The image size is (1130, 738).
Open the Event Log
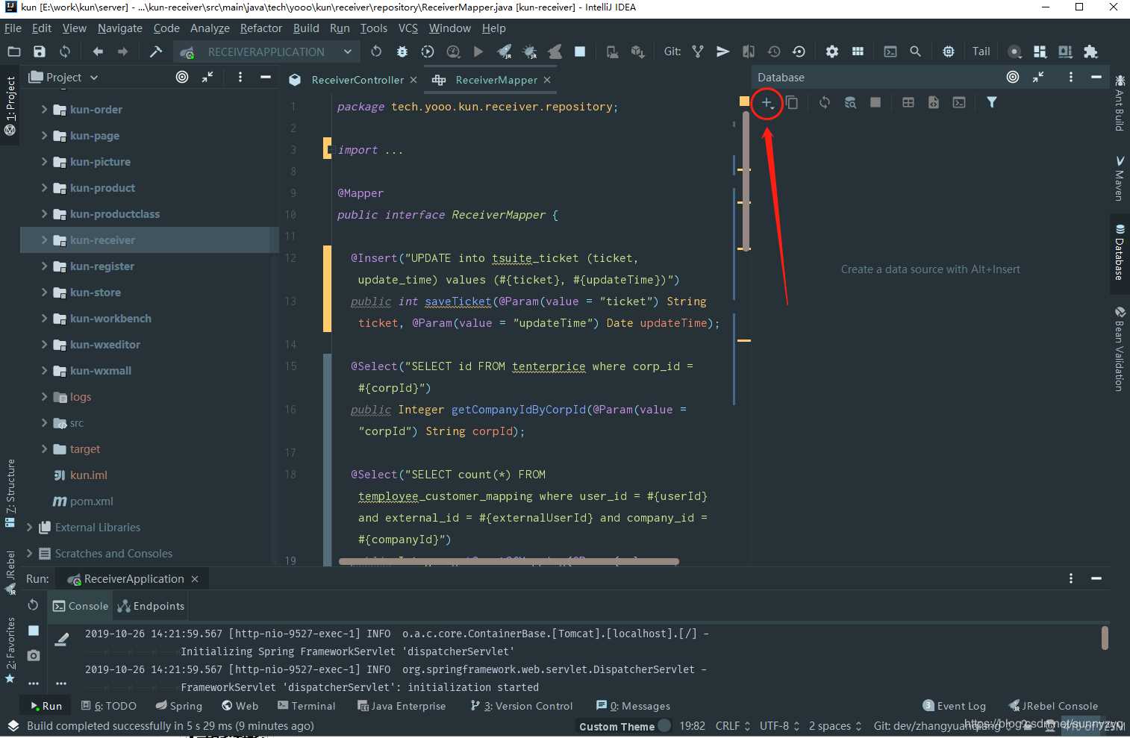[x=955, y=706]
